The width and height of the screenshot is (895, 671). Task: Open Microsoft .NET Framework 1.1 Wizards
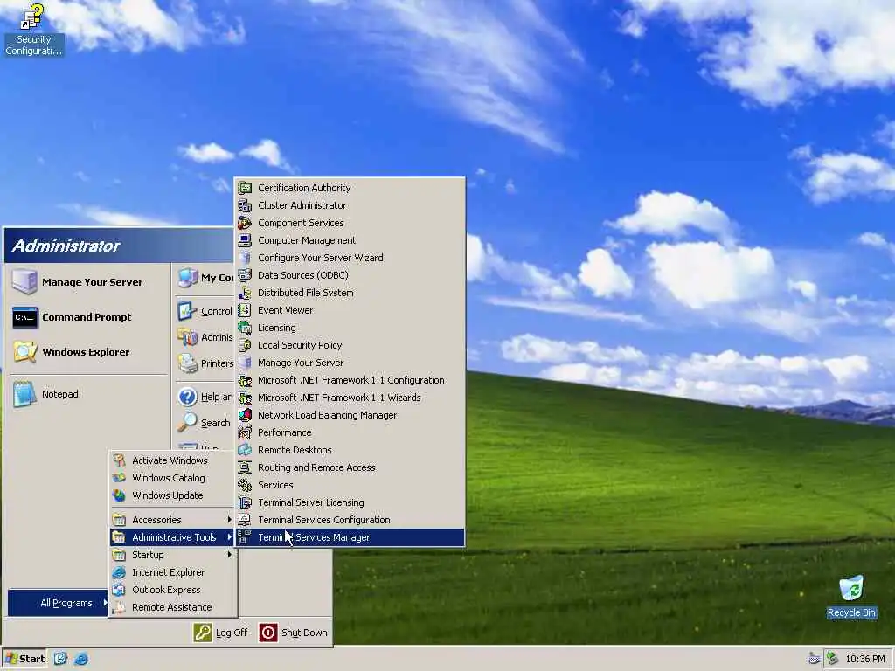[350, 398]
